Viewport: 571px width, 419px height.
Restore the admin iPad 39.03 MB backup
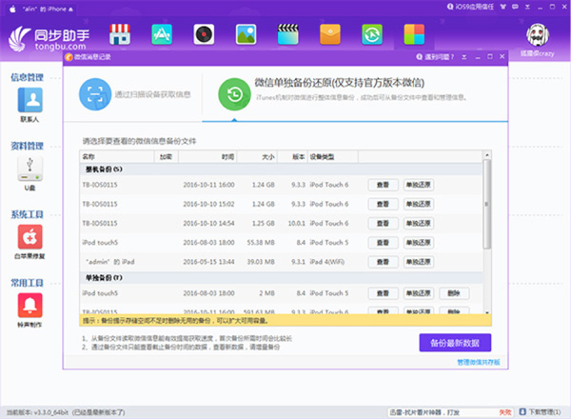pyautogui.click(x=419, y=262)
